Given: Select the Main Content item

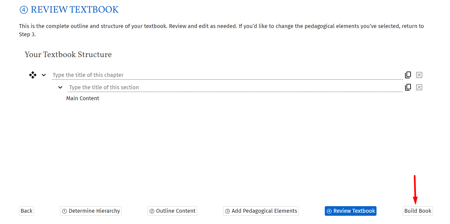Looking at the screenshot, I should point(83,98).
